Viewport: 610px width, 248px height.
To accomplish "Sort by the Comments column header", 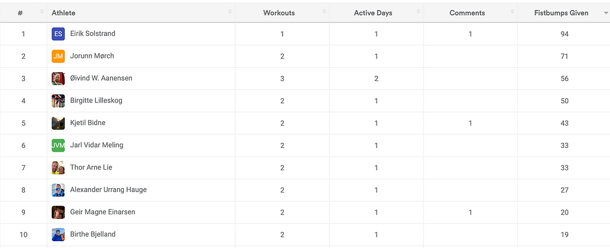I will [x=467, y=13].
